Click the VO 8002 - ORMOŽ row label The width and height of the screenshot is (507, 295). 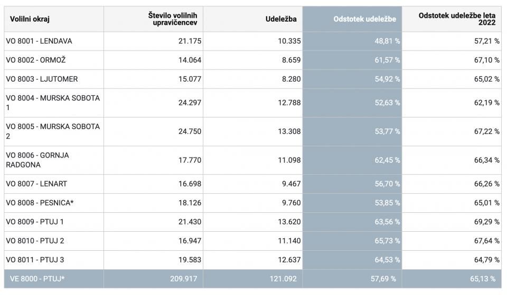point(37,60)
